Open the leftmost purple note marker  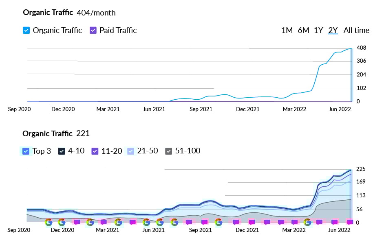[77, 222]
